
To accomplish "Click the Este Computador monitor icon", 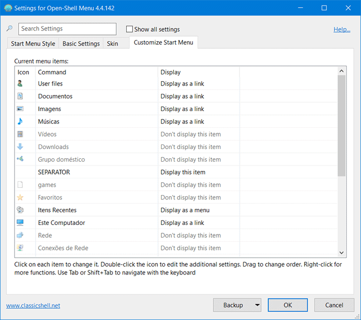I will (20, 223).
